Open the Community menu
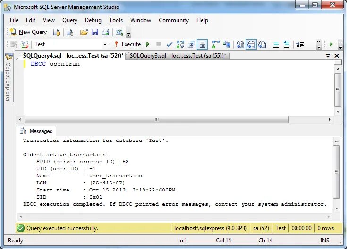347x249 pixels. click(x=174, y=20)
